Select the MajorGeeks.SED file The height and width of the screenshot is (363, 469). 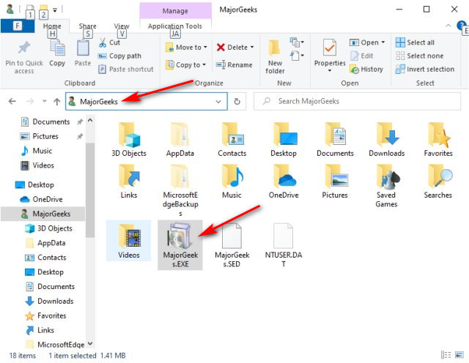click(x=232, y=245)
